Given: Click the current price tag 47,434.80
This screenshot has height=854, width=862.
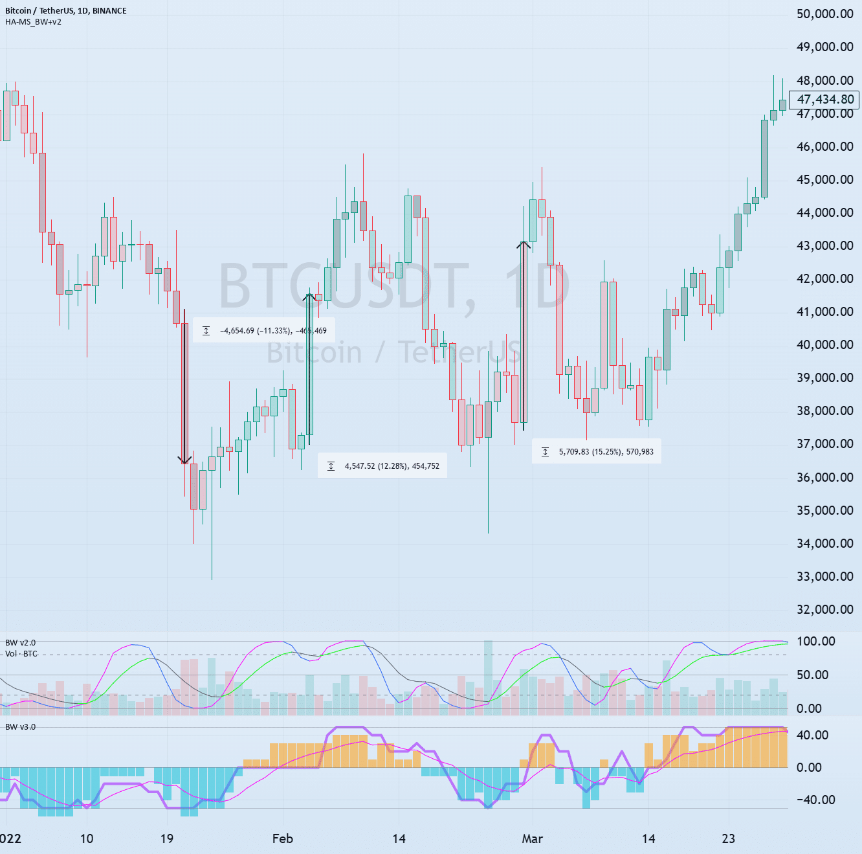Looking at the screenshot, I should click(825, 100).
